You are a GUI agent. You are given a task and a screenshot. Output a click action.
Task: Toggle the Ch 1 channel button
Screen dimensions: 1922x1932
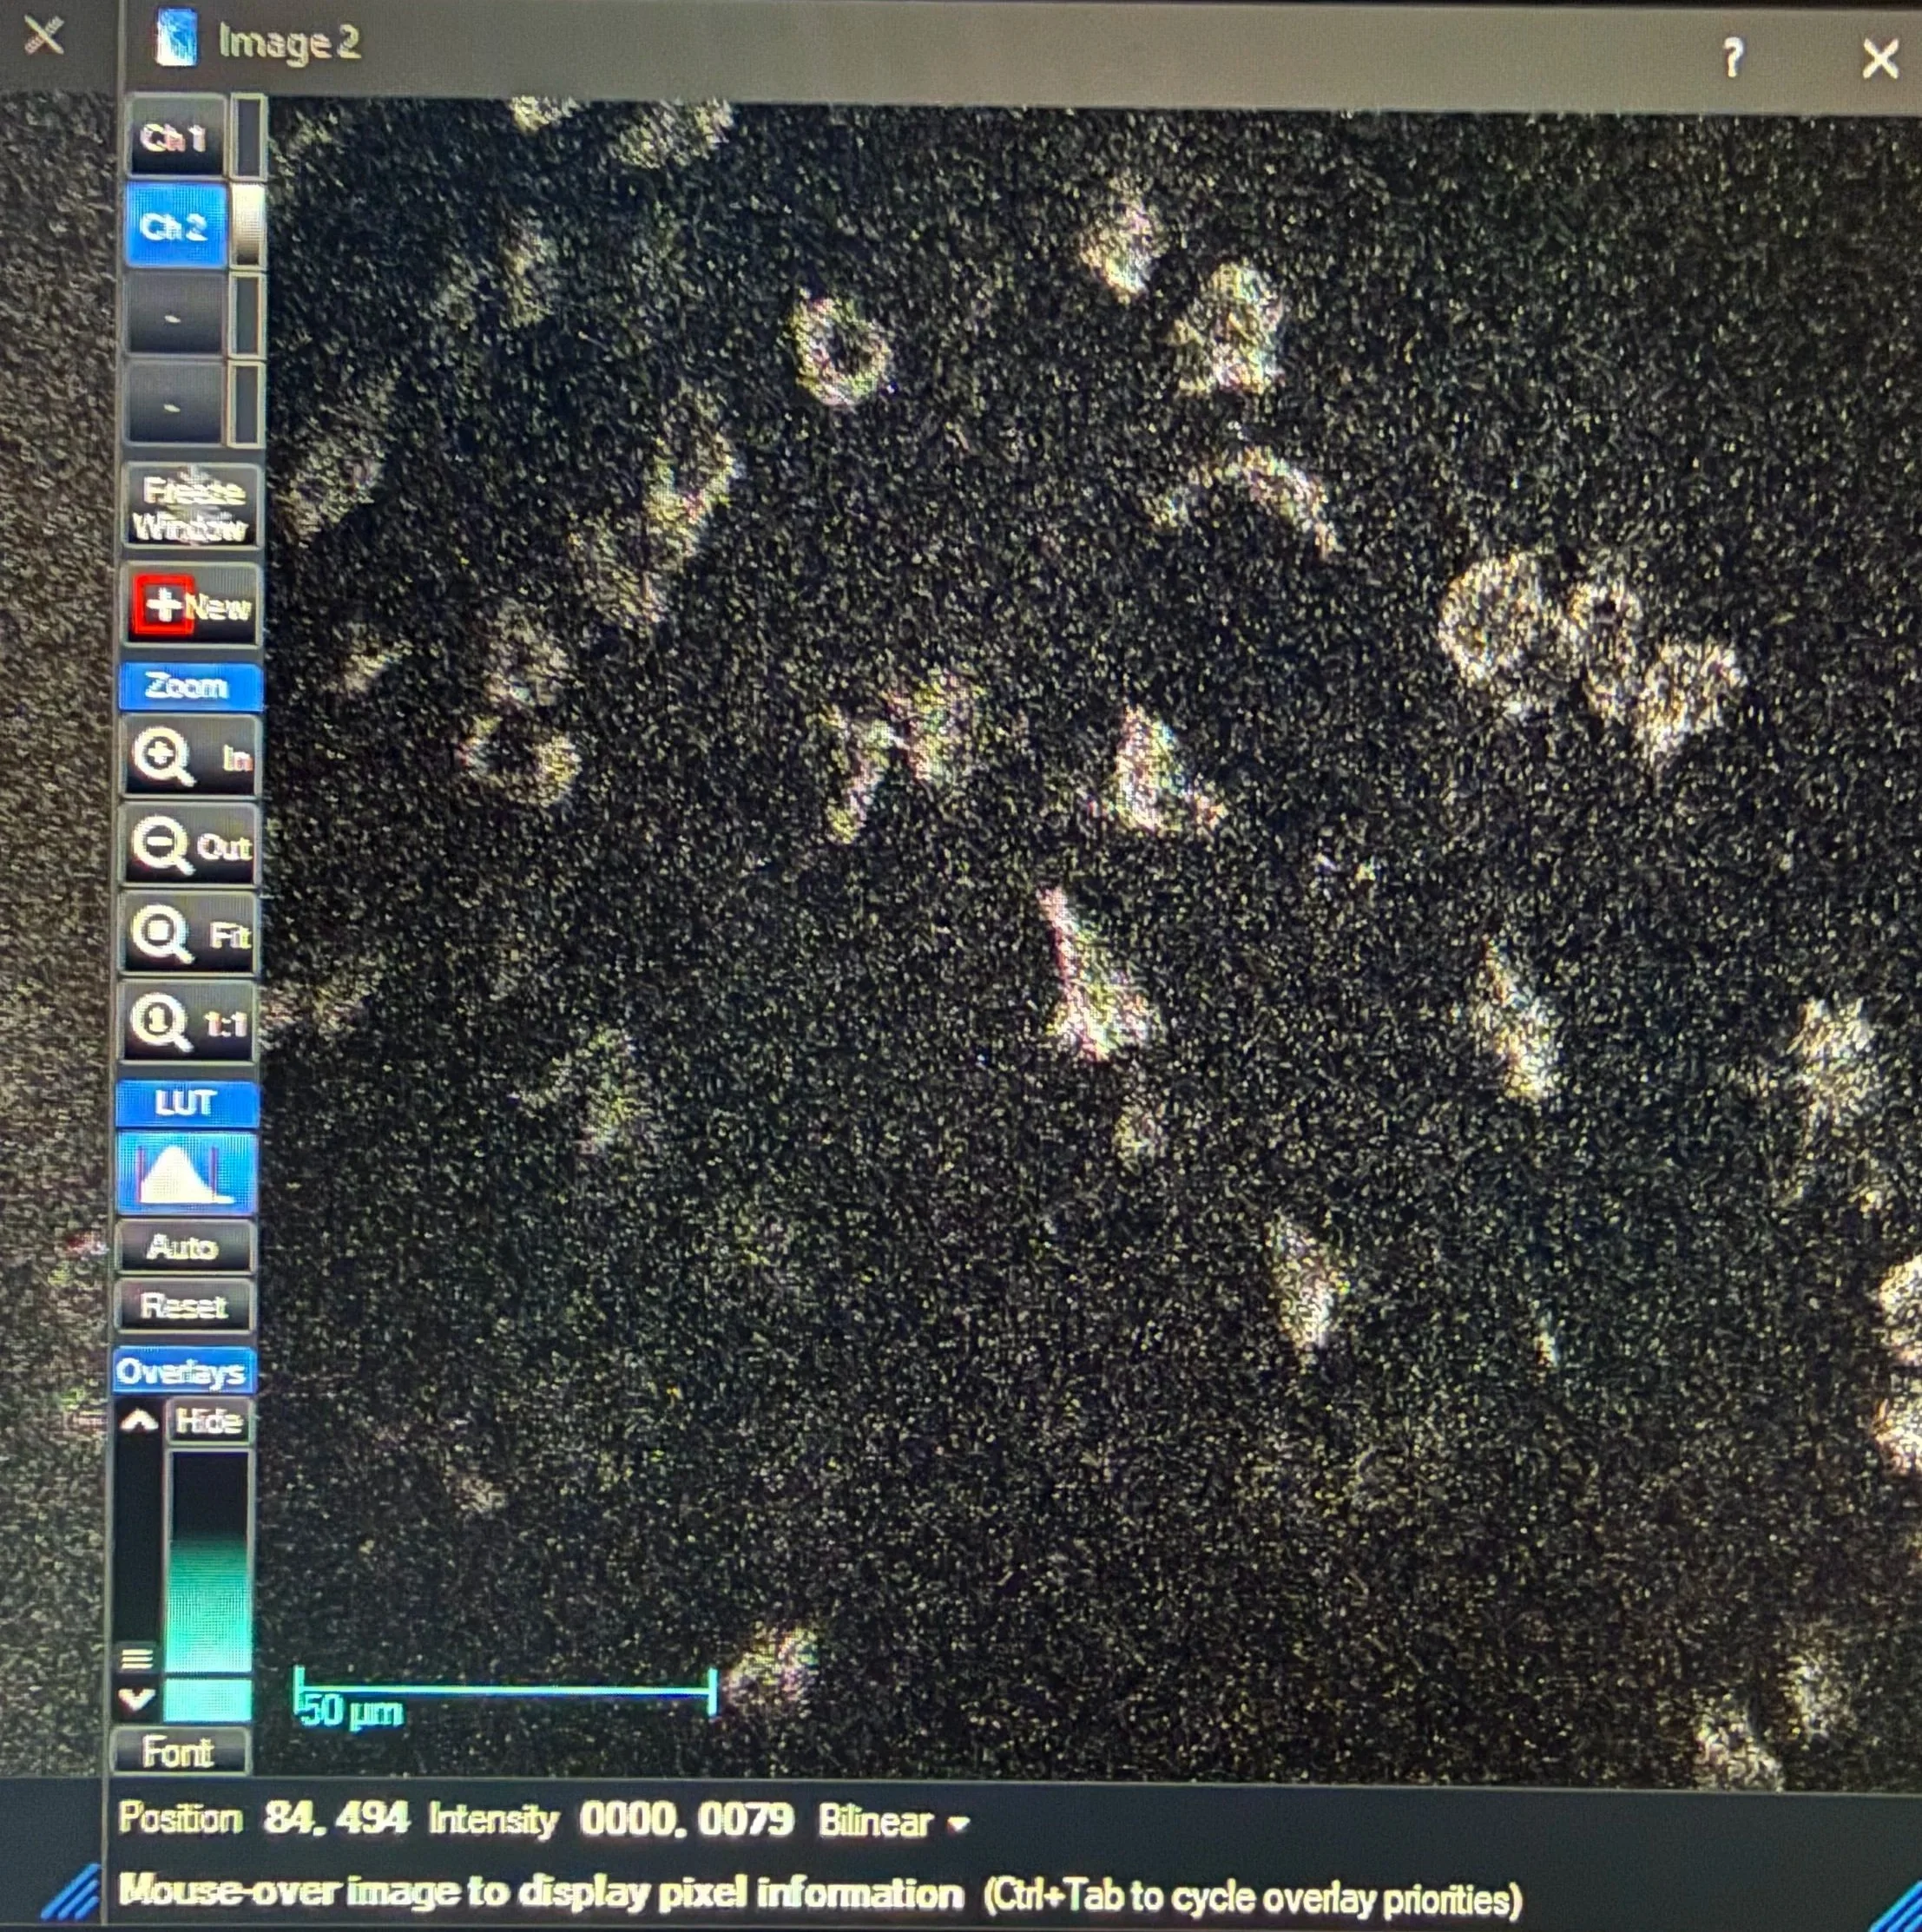click(176, 137)
